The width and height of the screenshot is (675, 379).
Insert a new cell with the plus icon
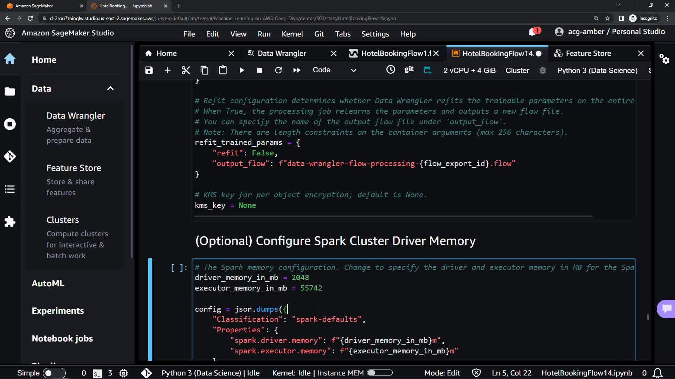pyautogui.click(x=168, y=70)
